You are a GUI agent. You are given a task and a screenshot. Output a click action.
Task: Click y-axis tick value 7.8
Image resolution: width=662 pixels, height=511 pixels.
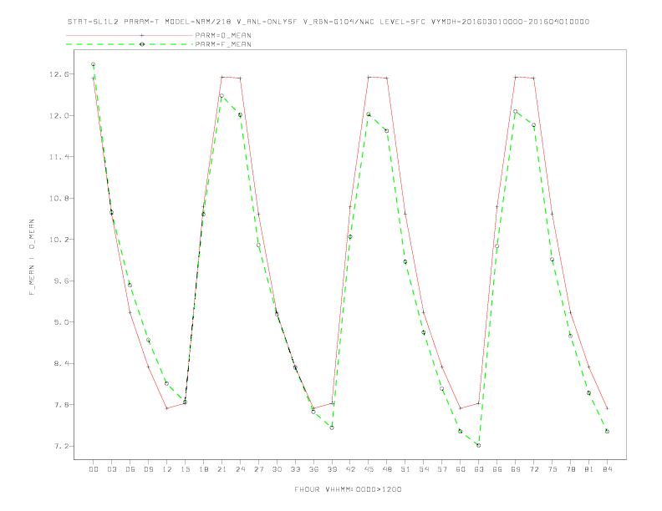click(x=61, y=405)
